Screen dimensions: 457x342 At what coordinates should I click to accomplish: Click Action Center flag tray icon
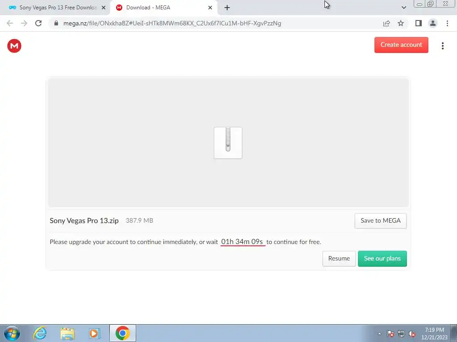tap(391, 334)
